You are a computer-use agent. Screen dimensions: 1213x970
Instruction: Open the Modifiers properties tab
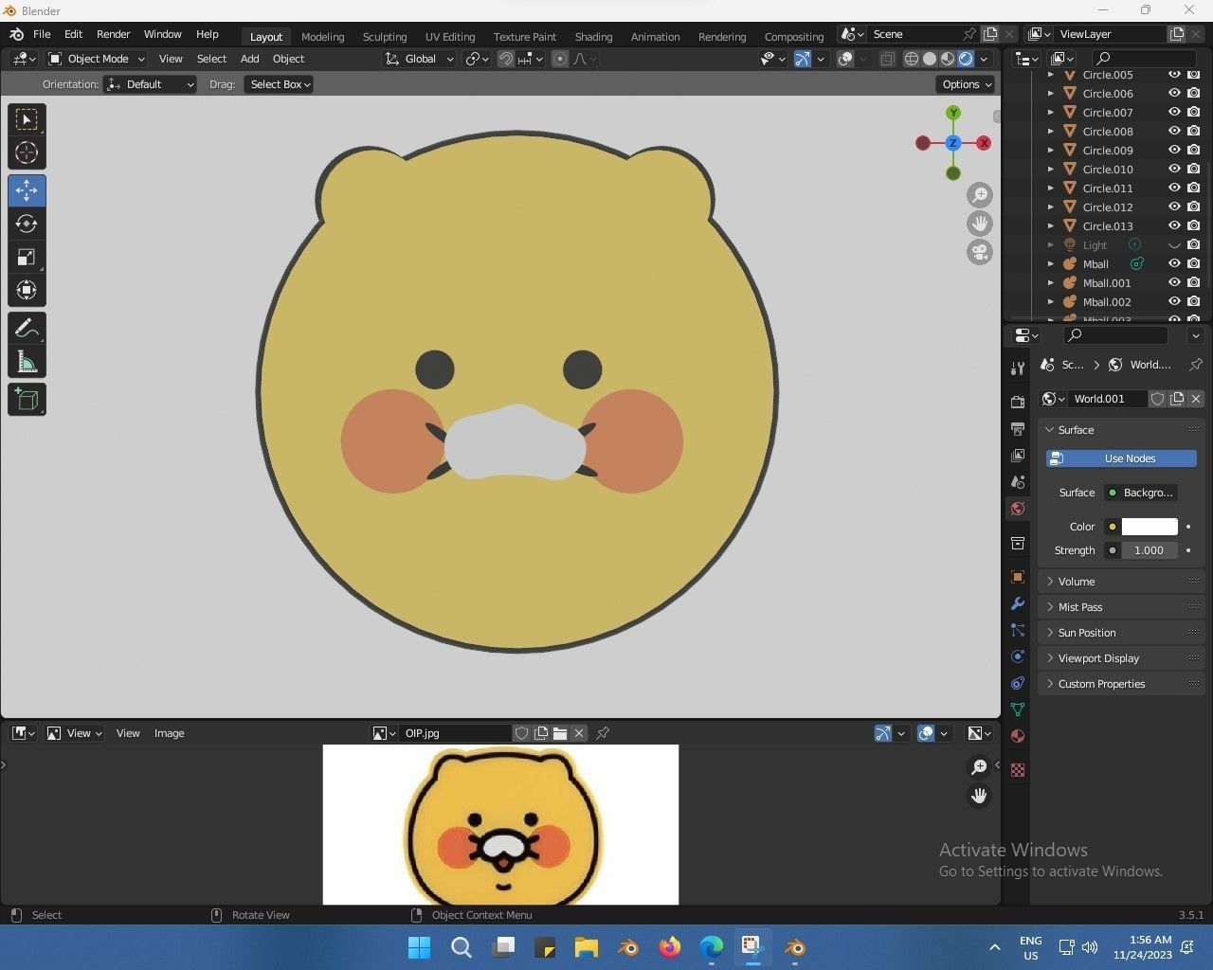coord(1018,603)
